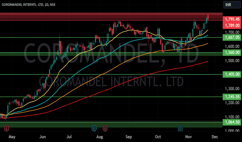This screenshot has height=142, width=242.
Task: Select the 1,795.45 red price label
Action: [x=232, y=19]
